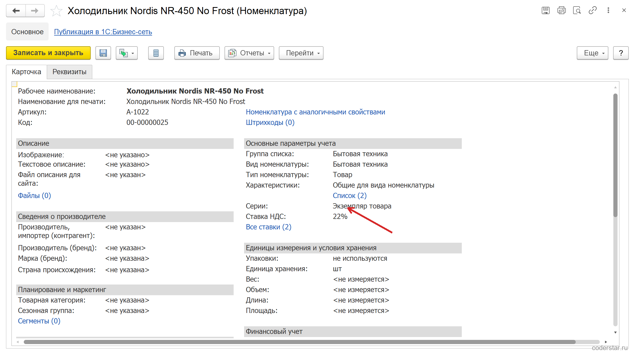Click the Объем value <не измеряется>
Screen dimensions: 634x354
pos(361,290)
